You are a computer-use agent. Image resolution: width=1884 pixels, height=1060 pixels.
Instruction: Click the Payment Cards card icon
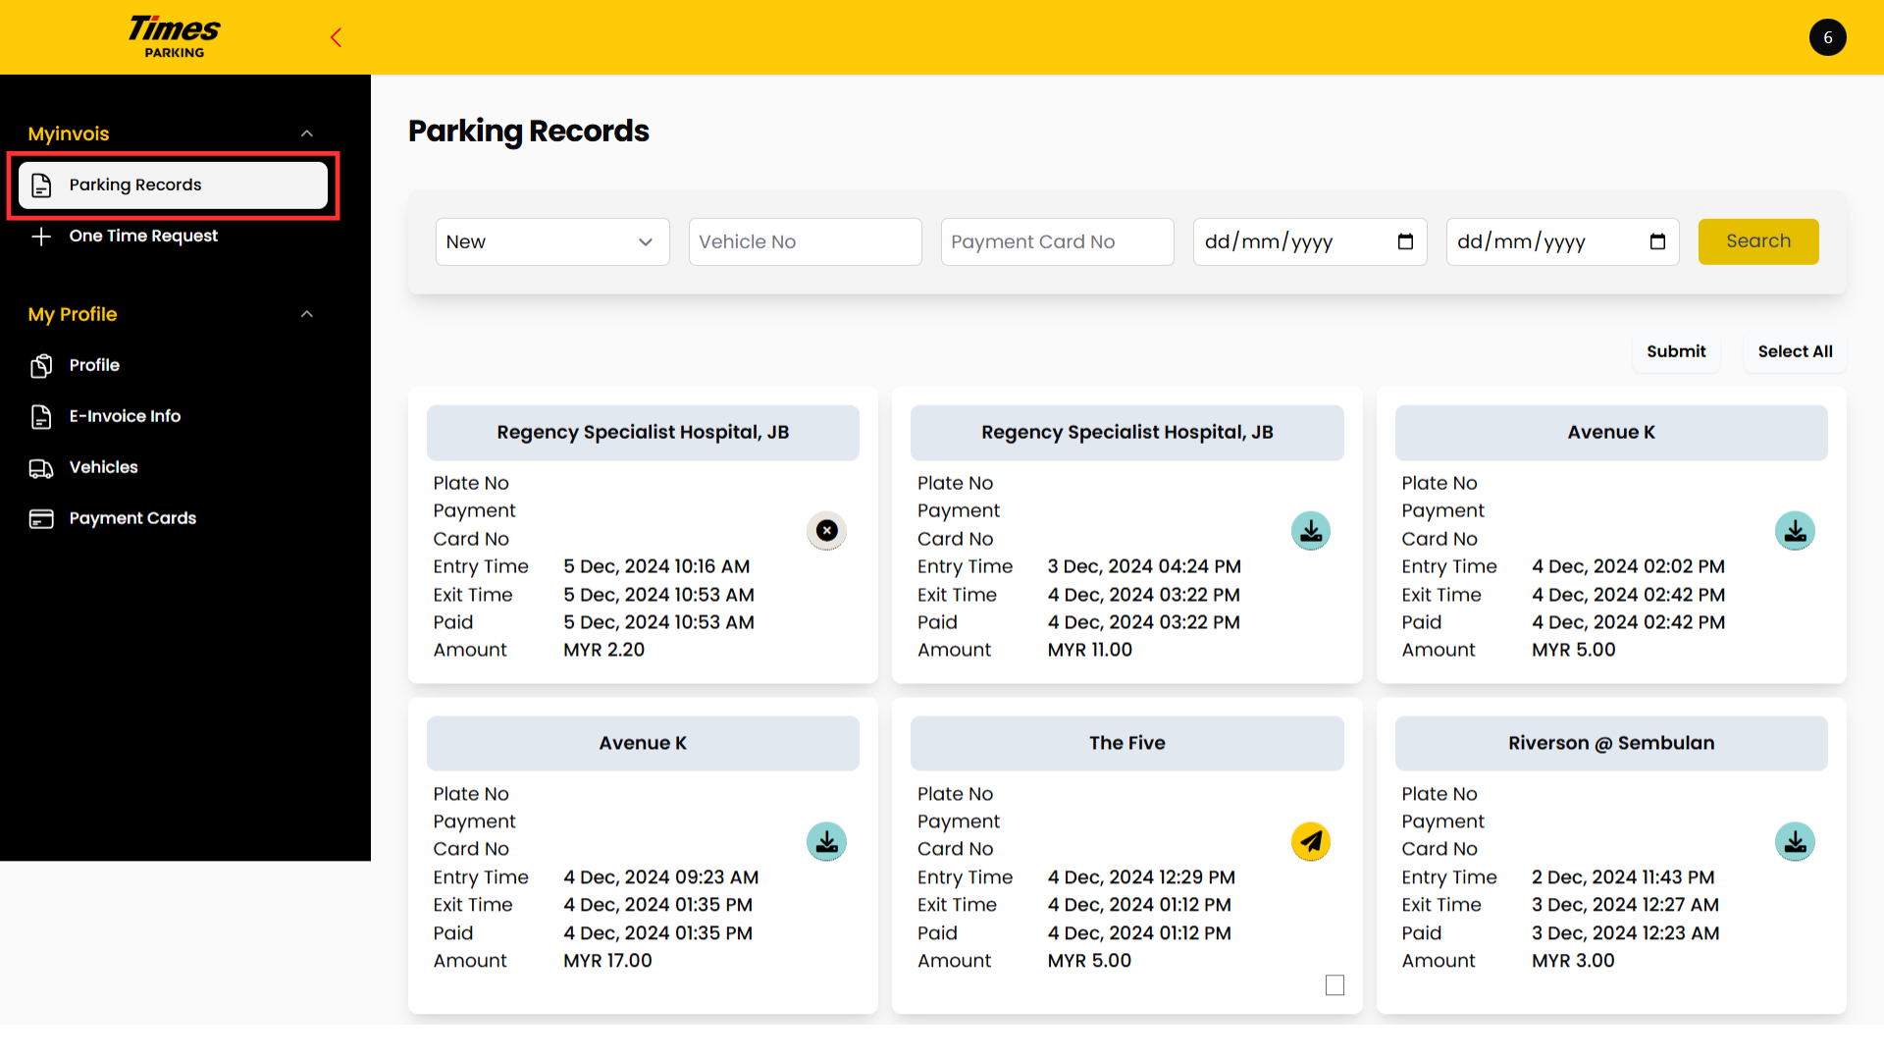41,518
